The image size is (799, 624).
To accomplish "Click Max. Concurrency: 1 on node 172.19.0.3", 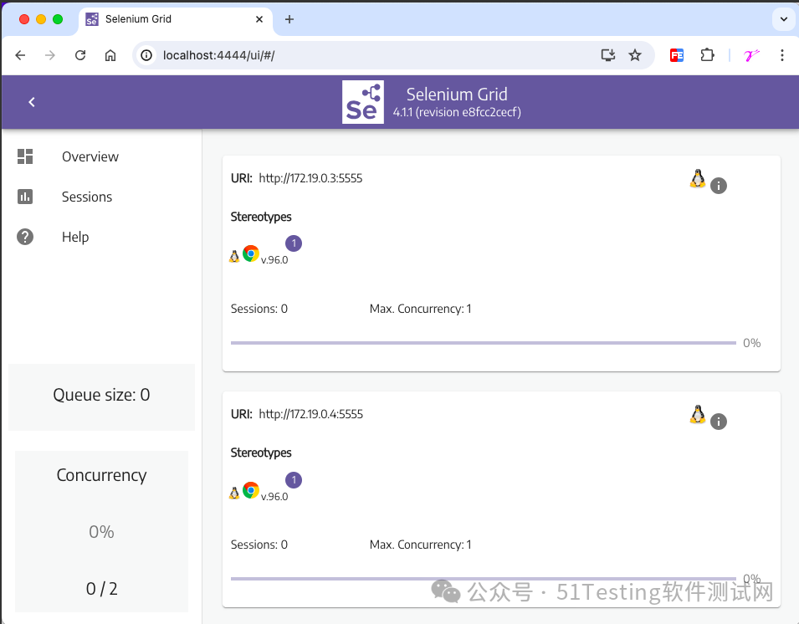I will (420, 309).
